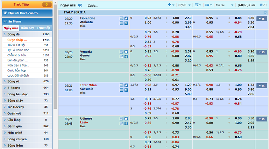Click star icon in Mục ưa thích header
The width and height of the screenshot is (269, 149).
point(5,13)
